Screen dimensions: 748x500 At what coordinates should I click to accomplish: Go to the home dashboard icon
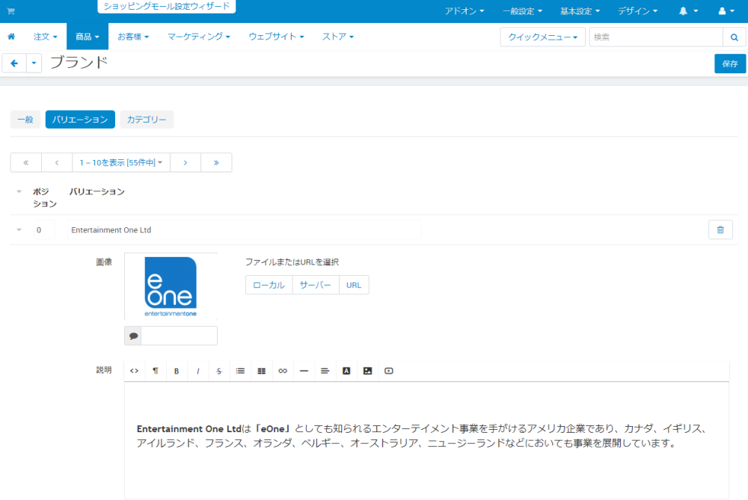11,36
